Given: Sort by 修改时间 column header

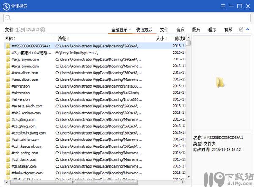Looking at the screenshot, I should click(x=180, y=38).
